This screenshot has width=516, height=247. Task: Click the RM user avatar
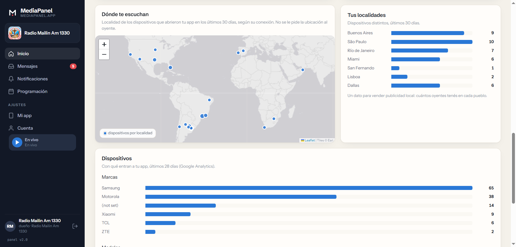(10, 226)
